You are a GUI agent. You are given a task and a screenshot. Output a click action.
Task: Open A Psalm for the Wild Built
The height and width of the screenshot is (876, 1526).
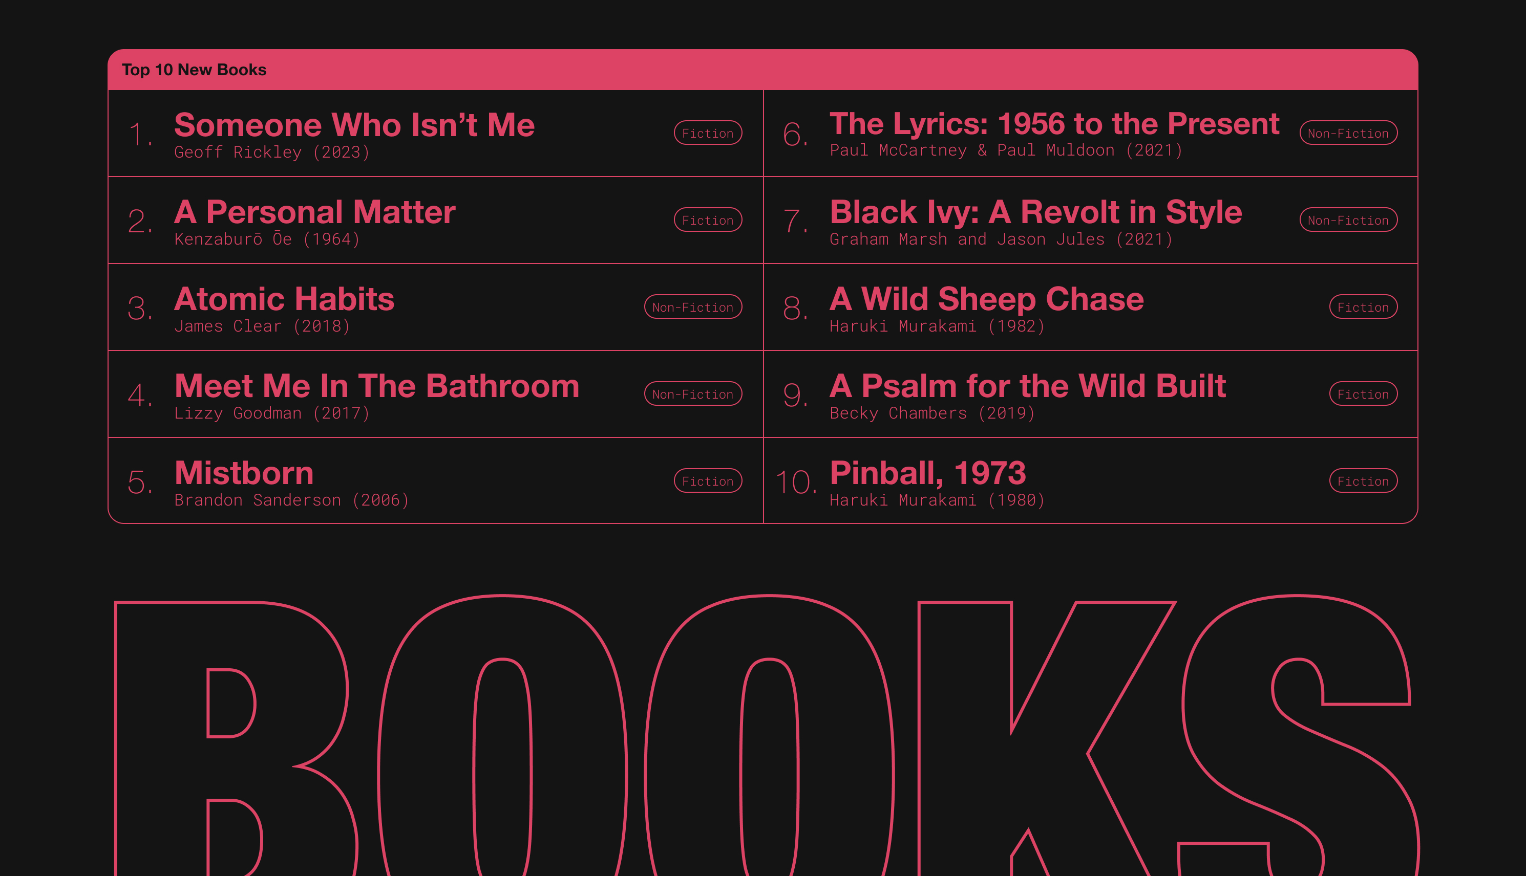coord(1028,386)
